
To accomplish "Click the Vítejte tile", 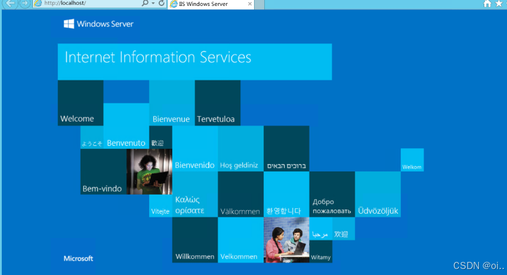I will click(x=160, y=205).
